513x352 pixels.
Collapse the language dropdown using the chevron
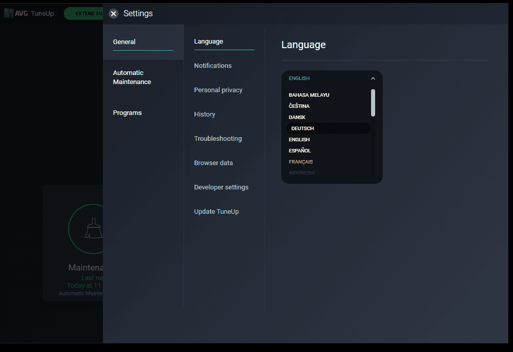[x=373, y=79]
